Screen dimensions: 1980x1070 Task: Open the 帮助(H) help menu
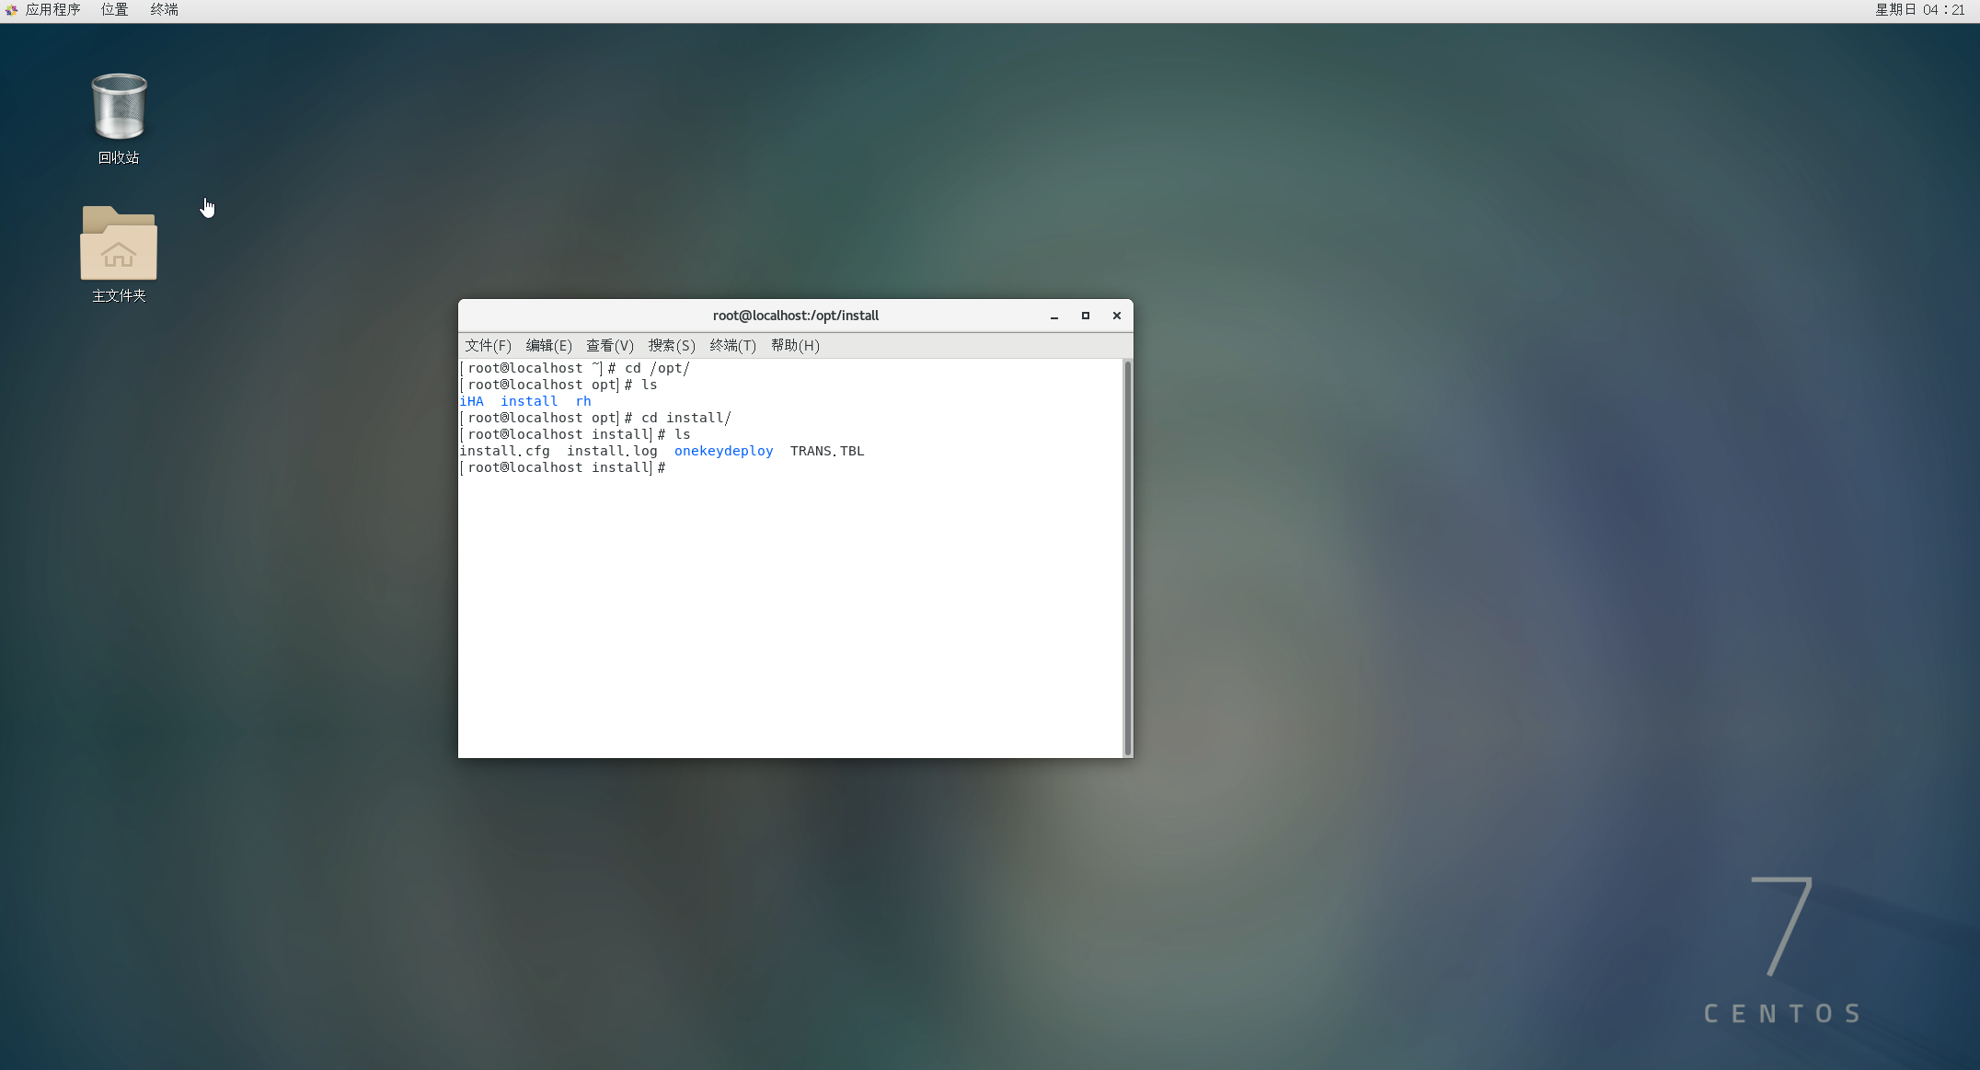[795, 346]
